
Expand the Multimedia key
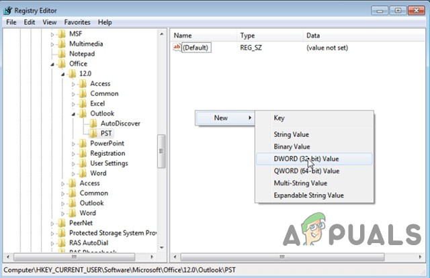[x=52, y=44]
